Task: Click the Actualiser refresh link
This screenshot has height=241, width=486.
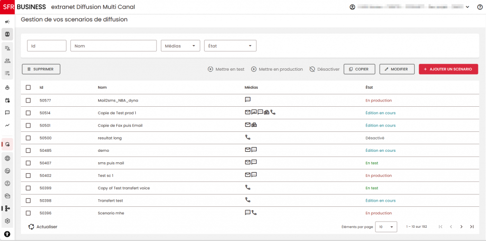Action: (x=43, y=227)
